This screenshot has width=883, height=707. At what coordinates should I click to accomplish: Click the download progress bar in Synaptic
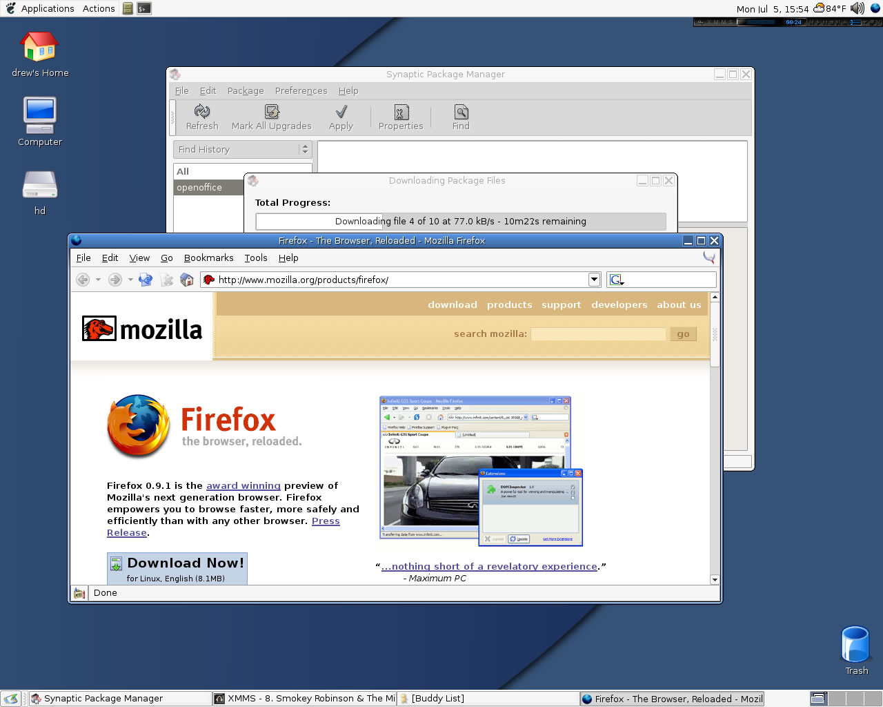point(461,221)
